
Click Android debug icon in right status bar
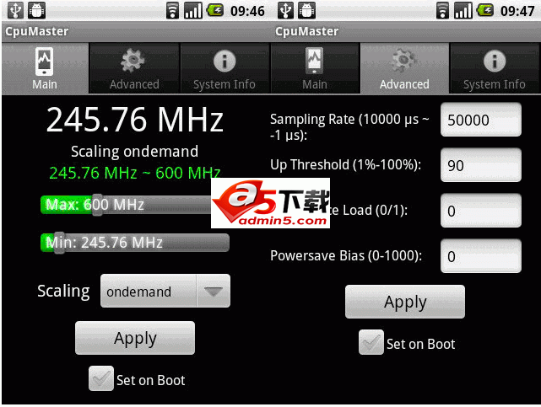click(306, 10)
